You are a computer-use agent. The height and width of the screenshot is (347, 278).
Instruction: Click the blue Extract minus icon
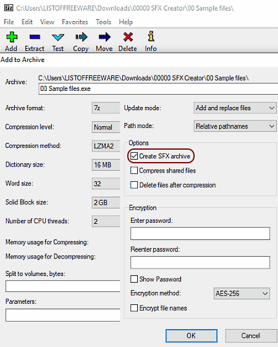35,36
